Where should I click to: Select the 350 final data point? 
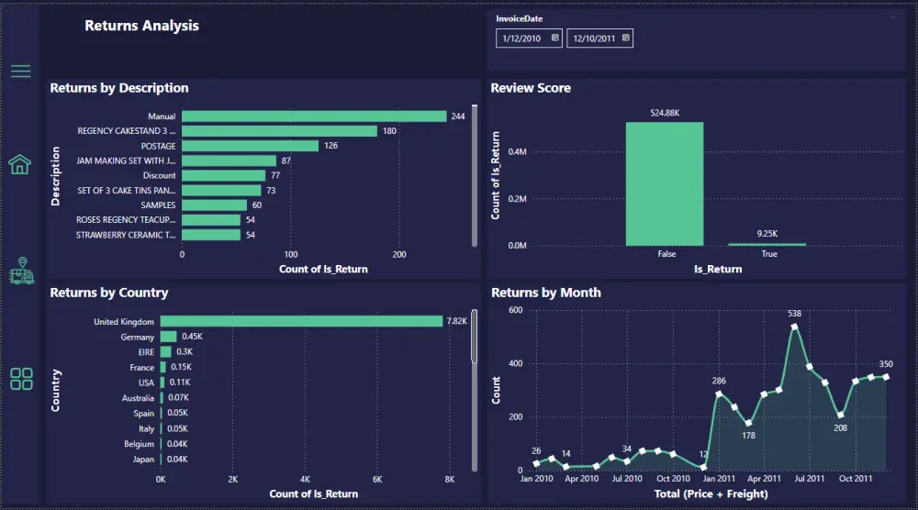click(886, 377)
